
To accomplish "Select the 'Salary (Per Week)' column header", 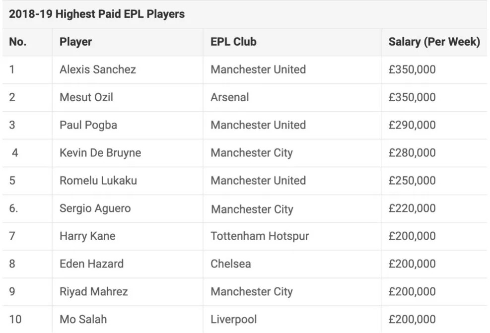I will (x=434, y=42).
